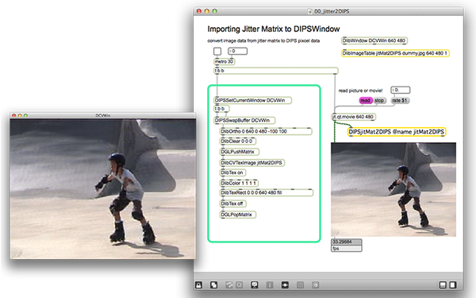Click the rate $1 message box
Viewport: 476px width, 298px height.
coord(400,100)
